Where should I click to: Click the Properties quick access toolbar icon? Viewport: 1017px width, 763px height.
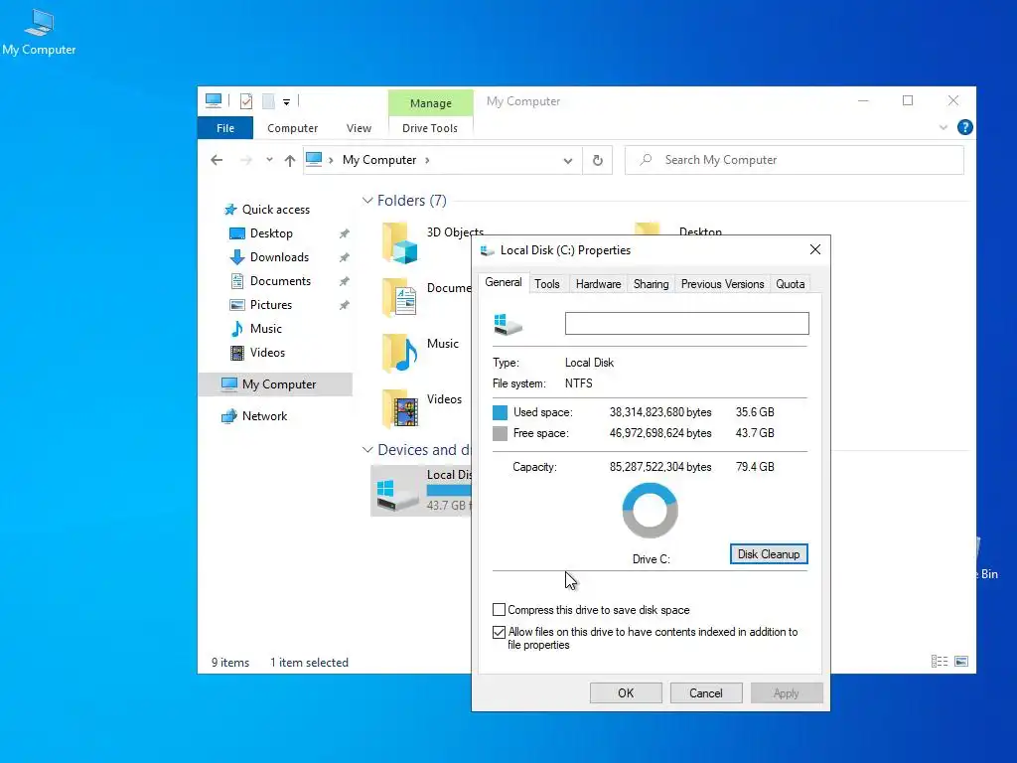point(246,100)
